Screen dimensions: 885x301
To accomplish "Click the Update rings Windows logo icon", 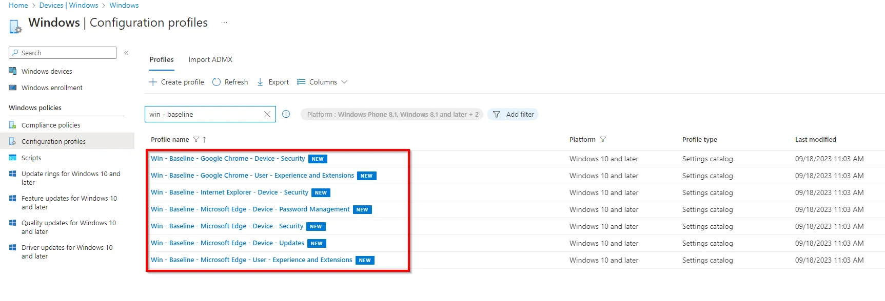I will [x=13, y=174].
